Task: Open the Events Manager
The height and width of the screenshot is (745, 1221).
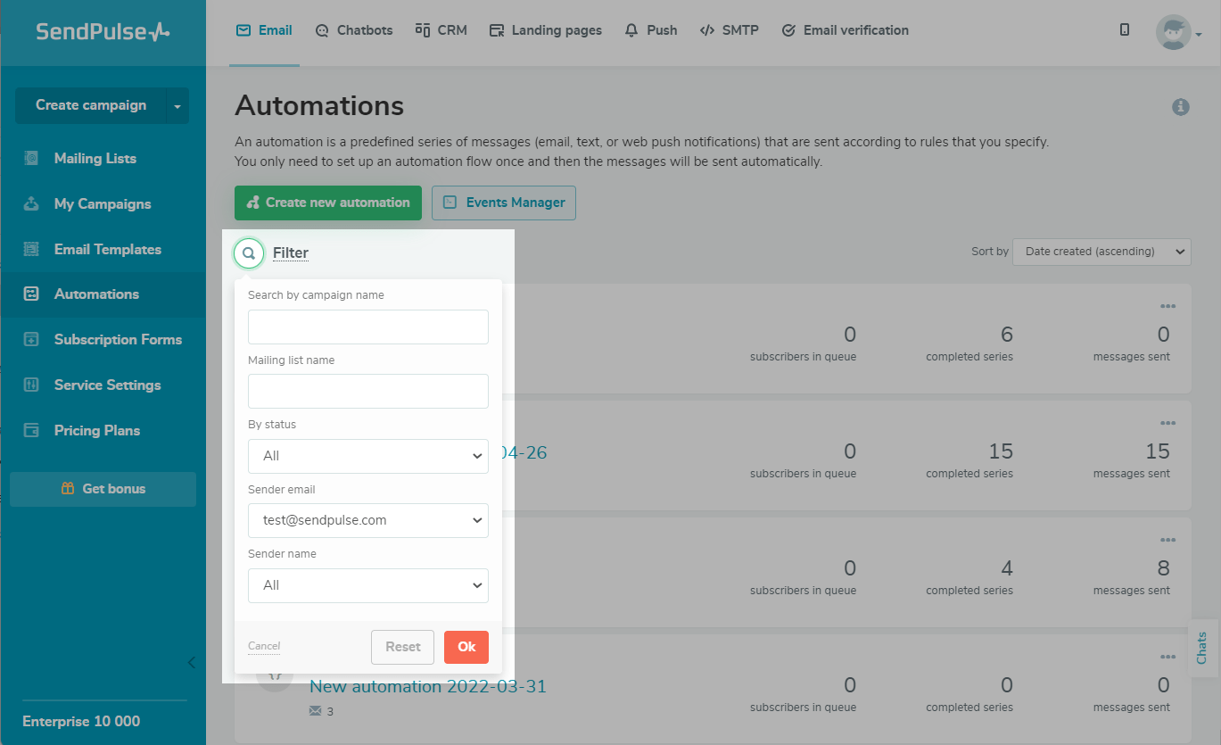Action: [504, 203]
